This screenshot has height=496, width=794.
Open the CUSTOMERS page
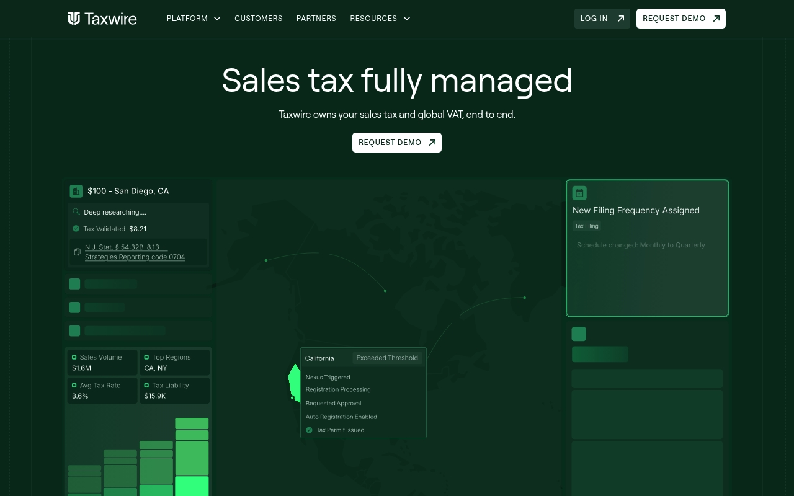click(259, 19)
